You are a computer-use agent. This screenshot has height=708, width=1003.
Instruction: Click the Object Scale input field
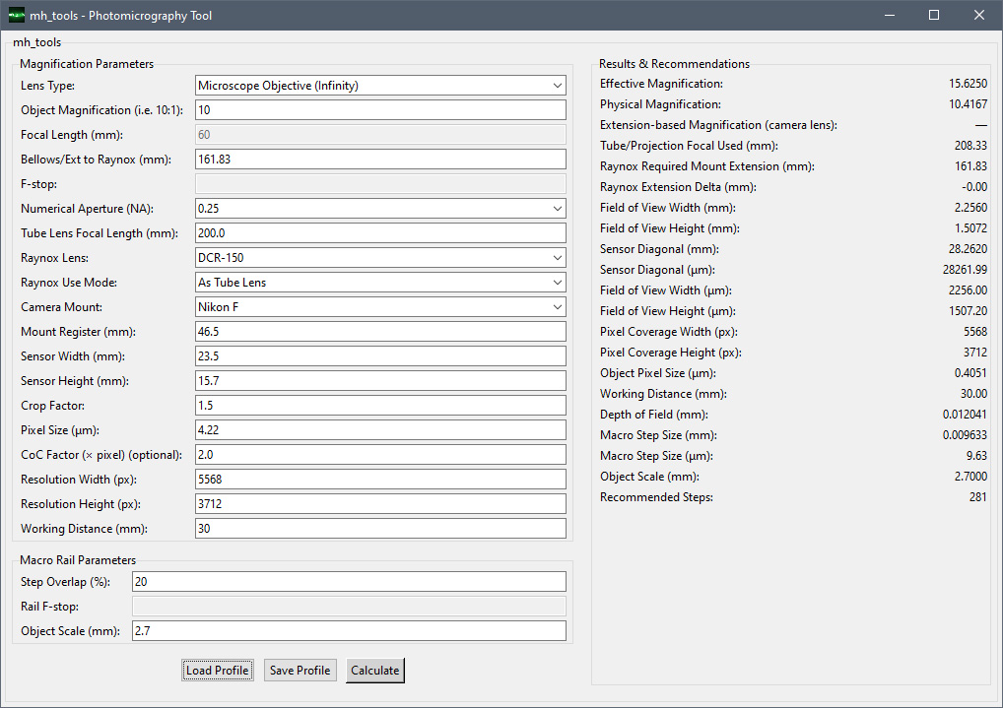(x=349, y=631)
